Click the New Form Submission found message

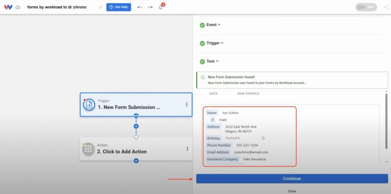click(x=292, y=80)
